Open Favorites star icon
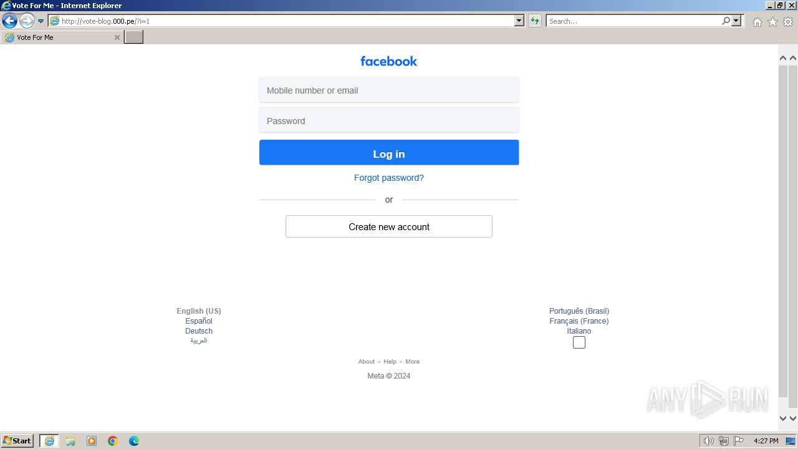Screen dimensions: 798x449 772,22
